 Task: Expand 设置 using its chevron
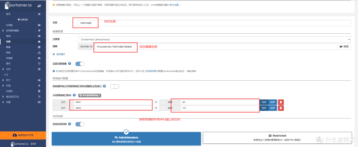point(3,102)
